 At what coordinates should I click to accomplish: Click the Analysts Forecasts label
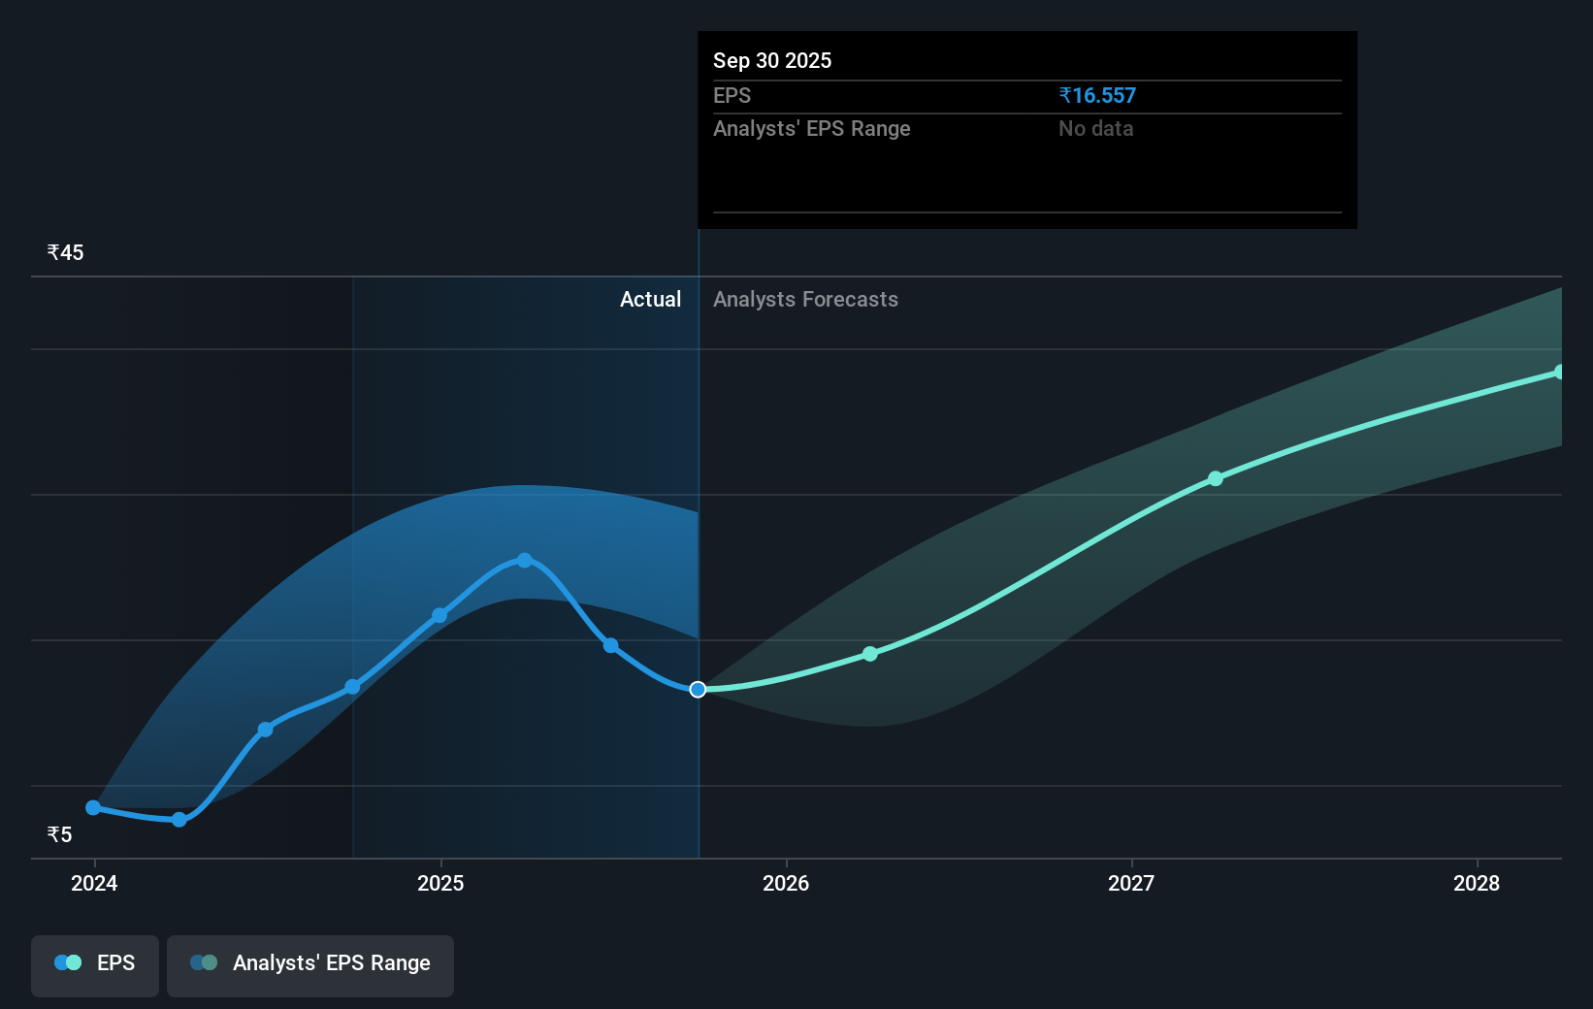(x=805, y=299)
